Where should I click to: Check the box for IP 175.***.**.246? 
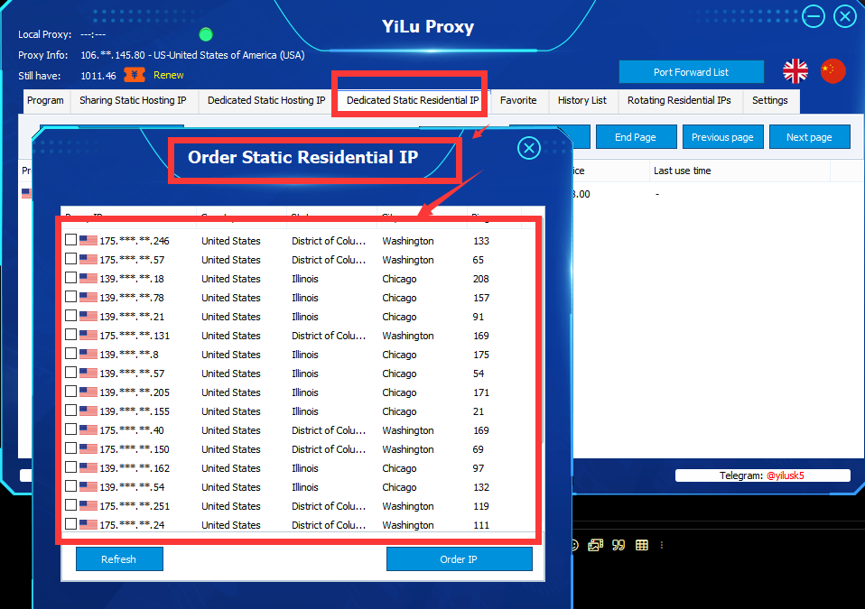pyautogui.click(x=70, y=240)
